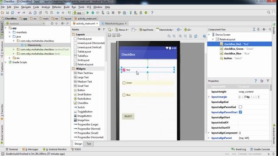Open Component Tree gear settings
The height and width of the screenshot is (156, 278).
(x=264, y=29)
